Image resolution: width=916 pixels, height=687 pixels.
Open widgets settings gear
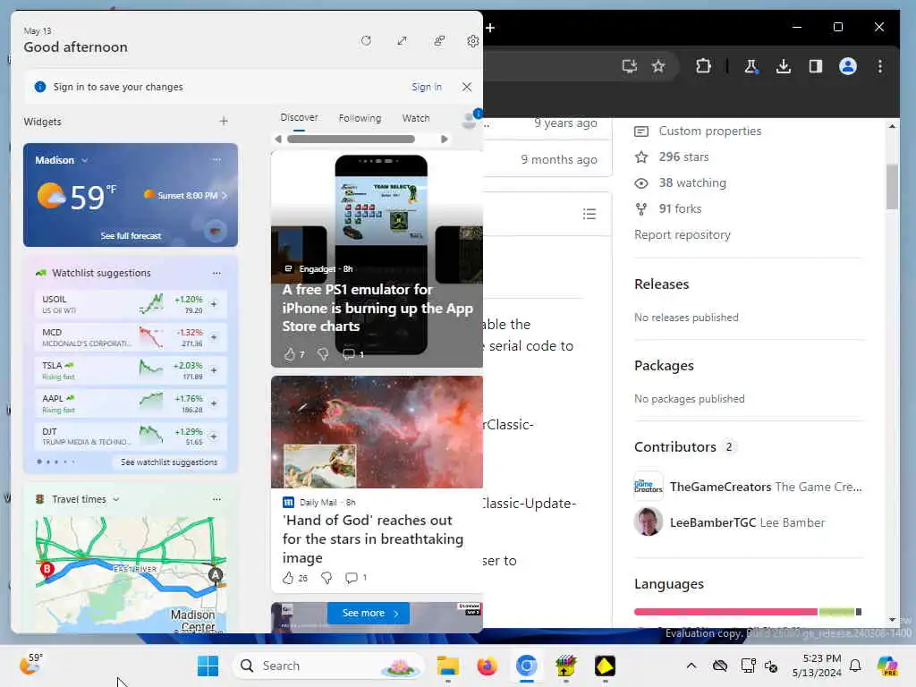tap(472, 41)
